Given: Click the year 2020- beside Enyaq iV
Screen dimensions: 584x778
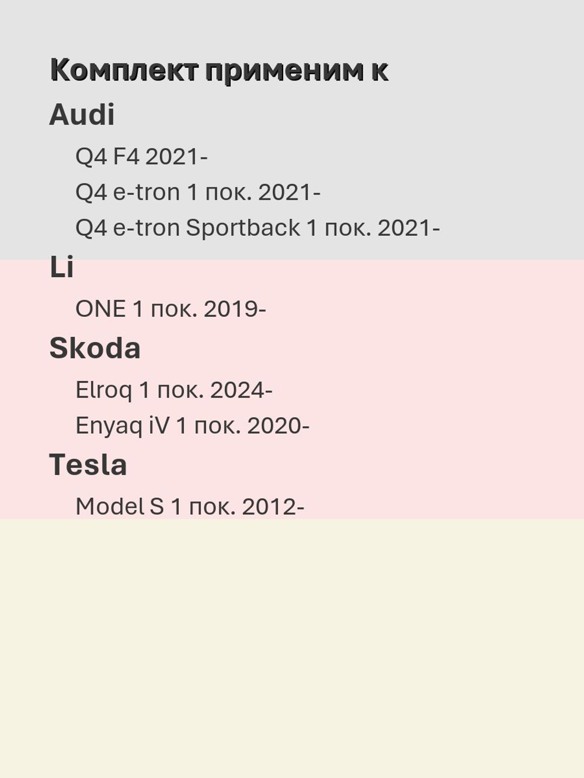Looking at the screenshot, I should click(x=278, y=426).
